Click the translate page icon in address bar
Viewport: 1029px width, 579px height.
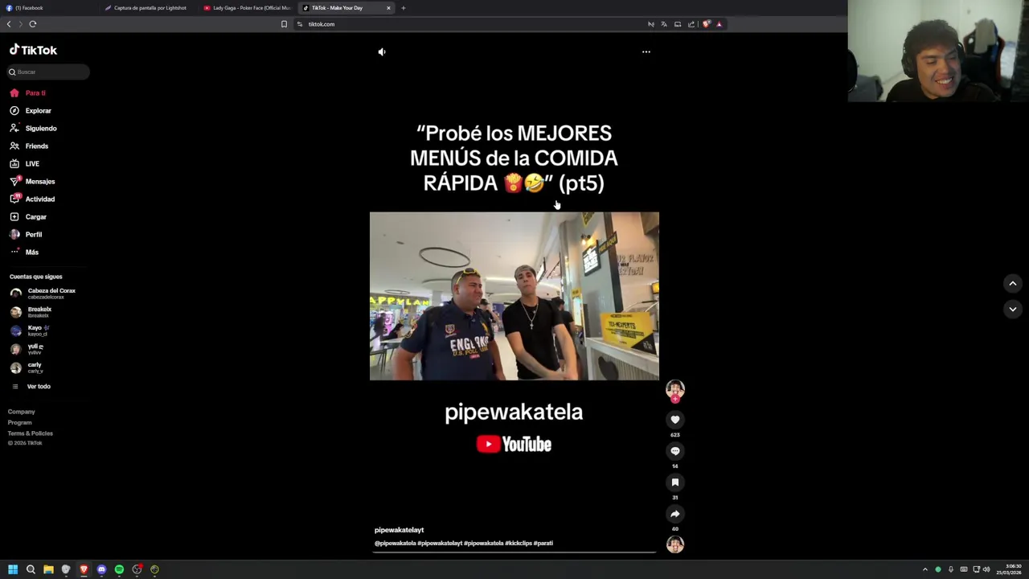(664, 24)
